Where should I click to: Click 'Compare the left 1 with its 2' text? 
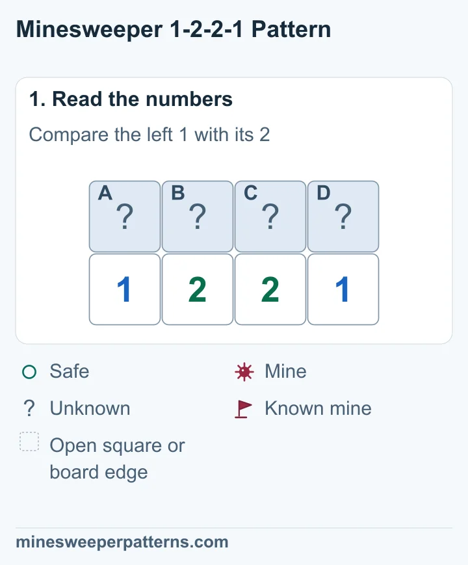click(149, 135)
